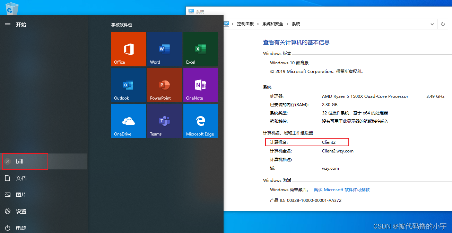
Task: Click the AMD Ryzen 5 1500X processor text
Action: click(x=365, y=96)
